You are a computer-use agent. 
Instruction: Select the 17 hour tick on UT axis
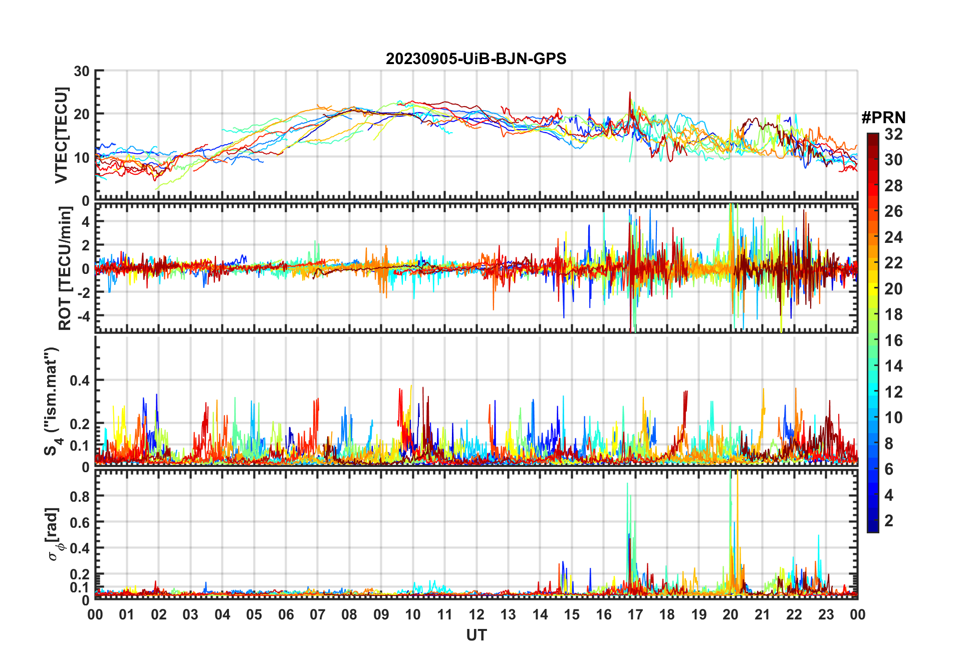635,614
